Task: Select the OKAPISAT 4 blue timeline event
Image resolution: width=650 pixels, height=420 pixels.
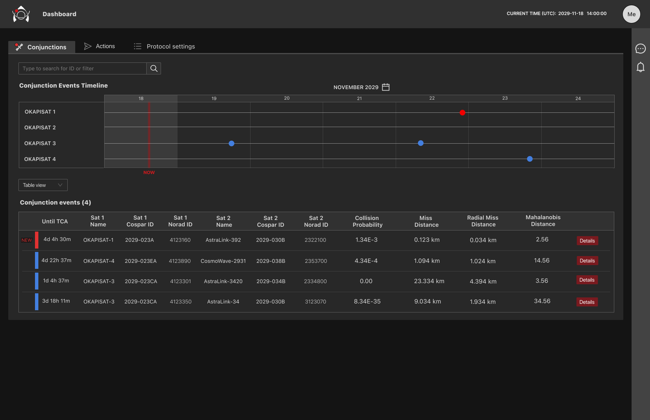Action: click(530, 159)
